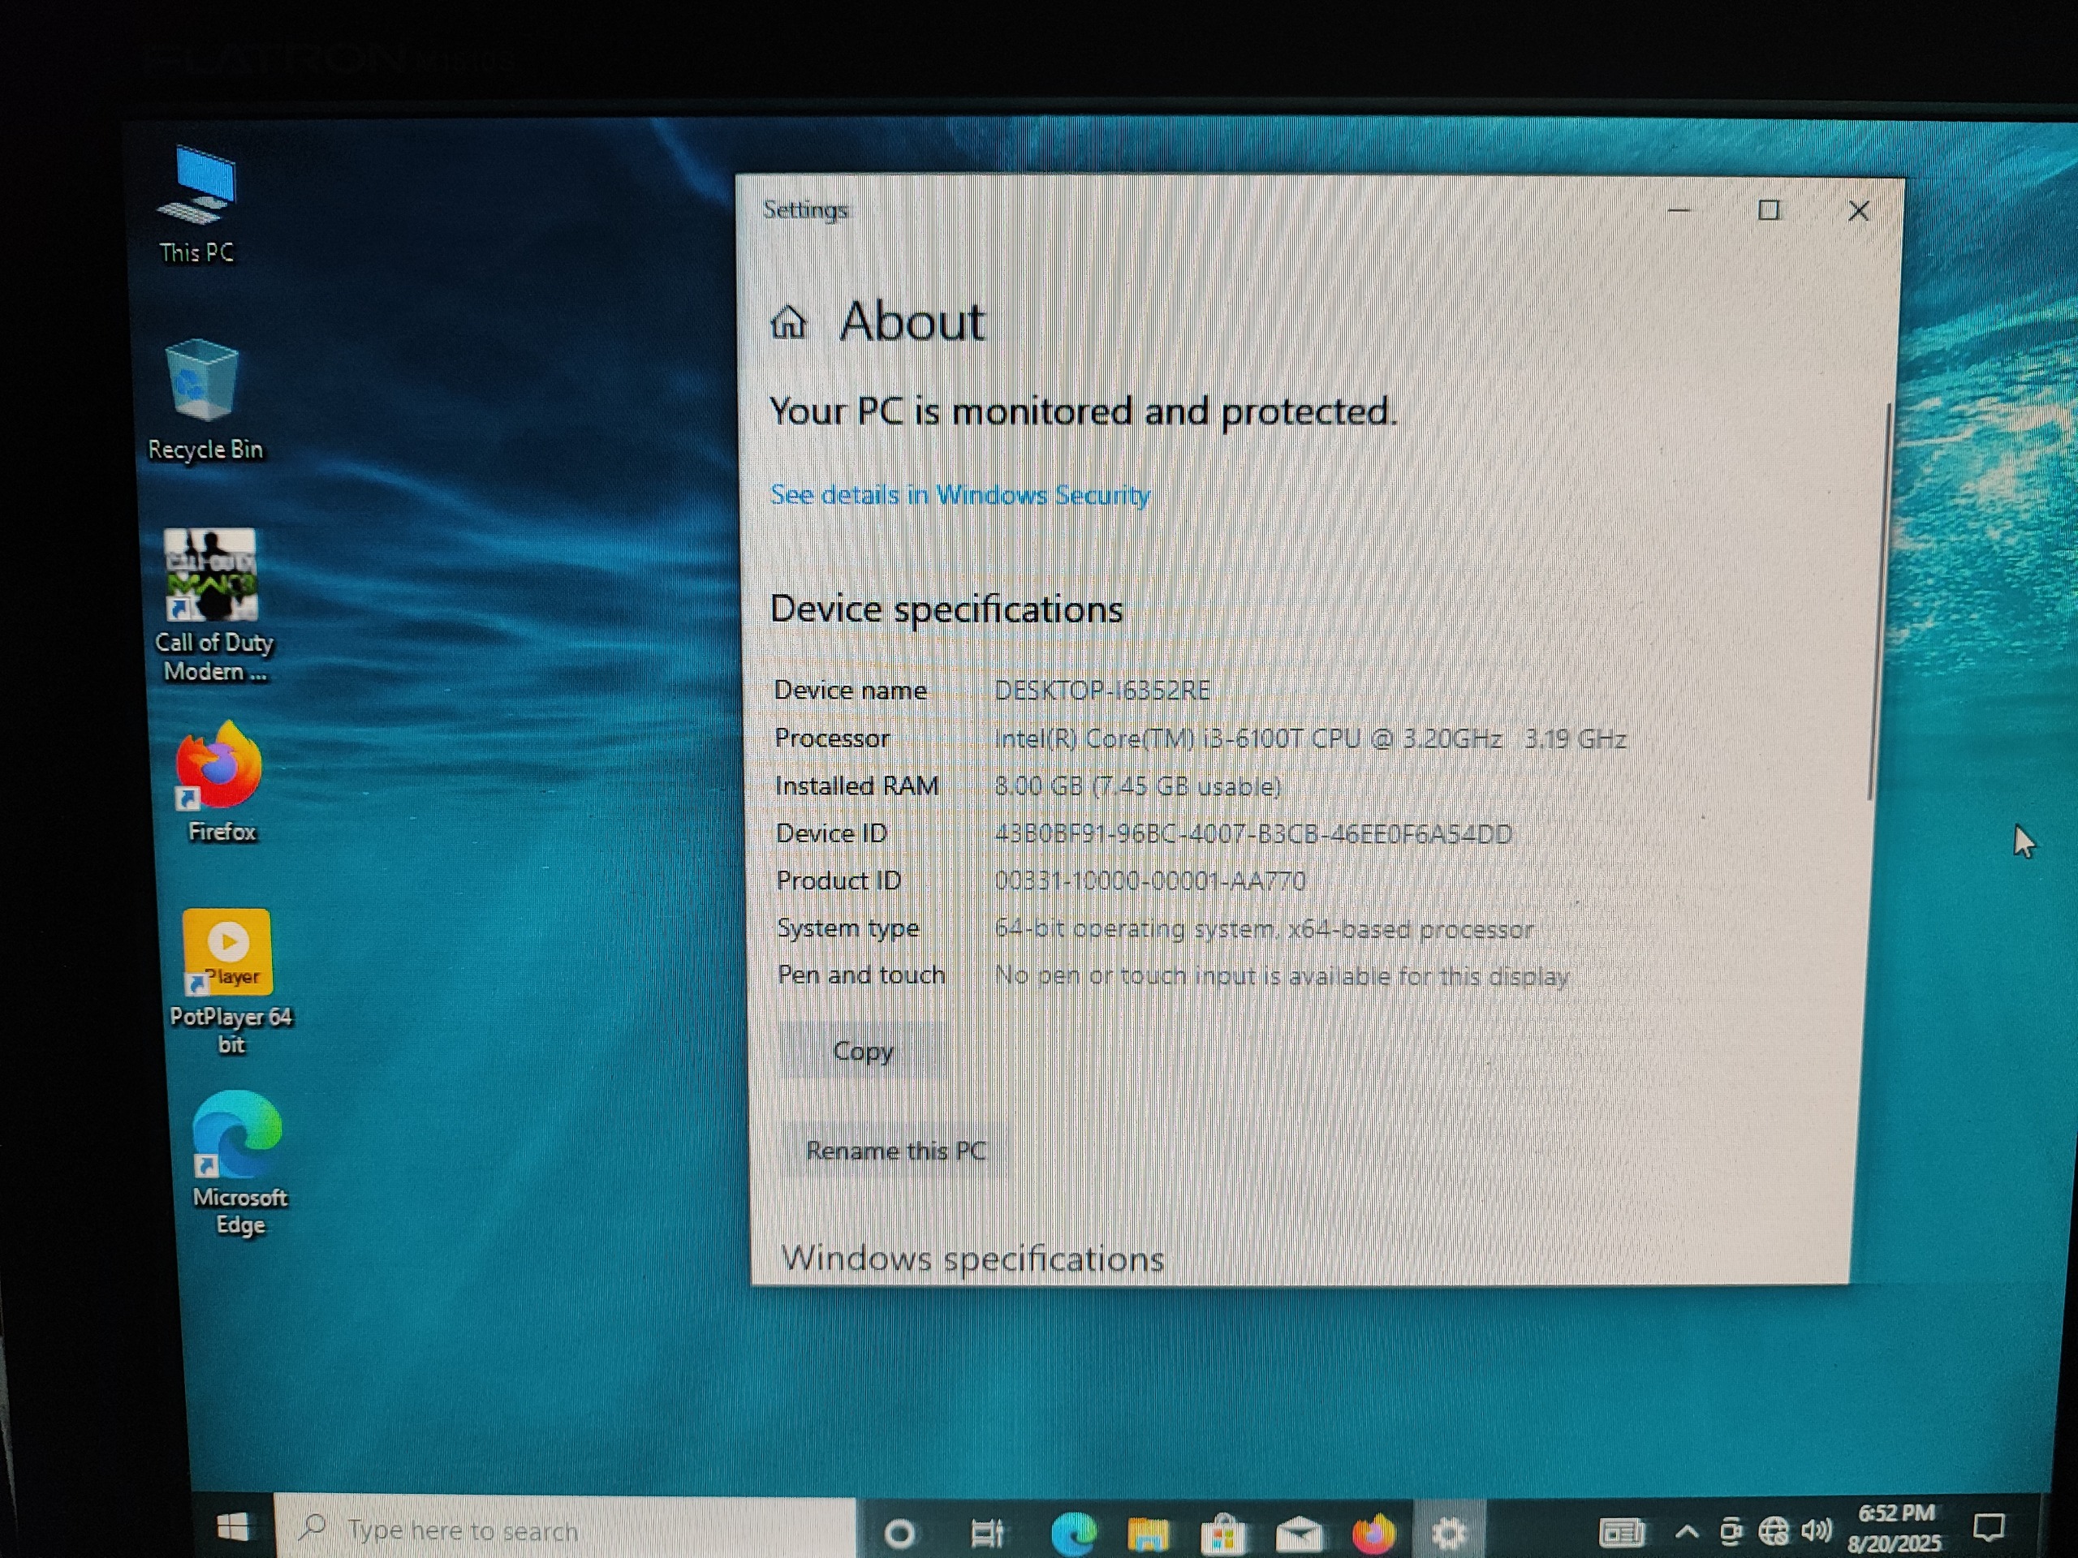This screenshot has width=2078, height=1558.
Task: Click the Home icon beside About
Action: coord(788,322)
